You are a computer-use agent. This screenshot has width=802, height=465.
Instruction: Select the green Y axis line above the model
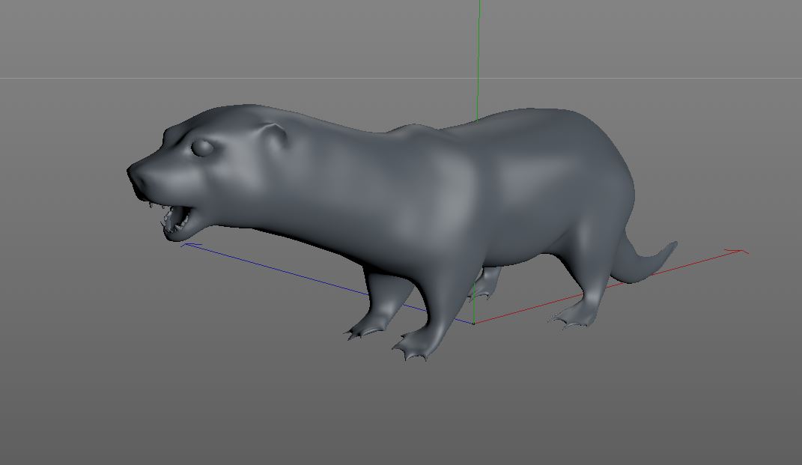479,61
